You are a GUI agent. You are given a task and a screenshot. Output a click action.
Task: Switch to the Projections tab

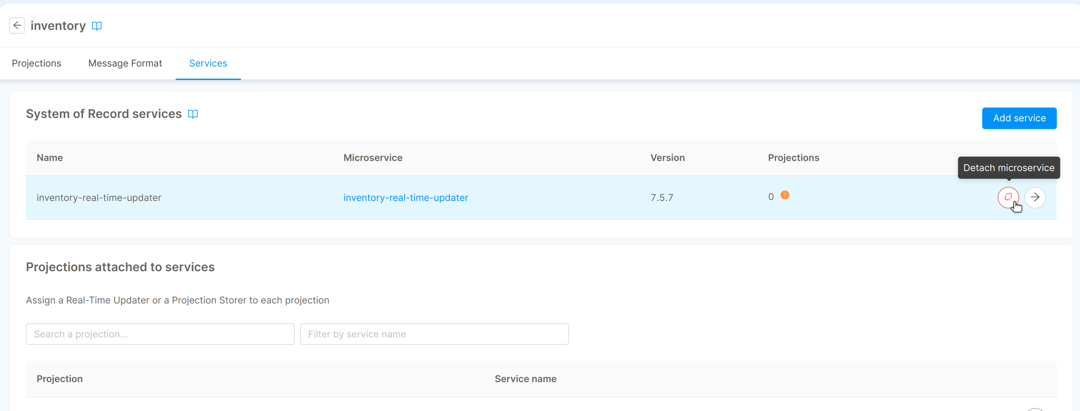pyautogui.click(x=37, y=63)
